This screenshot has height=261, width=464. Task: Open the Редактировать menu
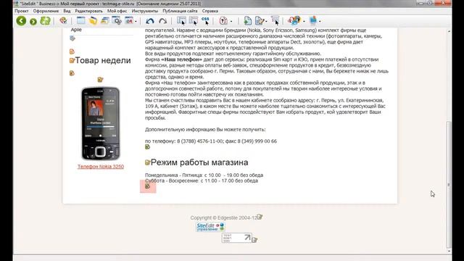[88, 11]
